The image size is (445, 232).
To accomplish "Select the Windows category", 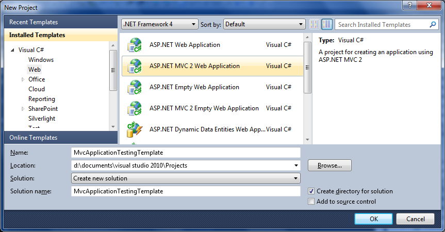I will (x=41, y=60).
